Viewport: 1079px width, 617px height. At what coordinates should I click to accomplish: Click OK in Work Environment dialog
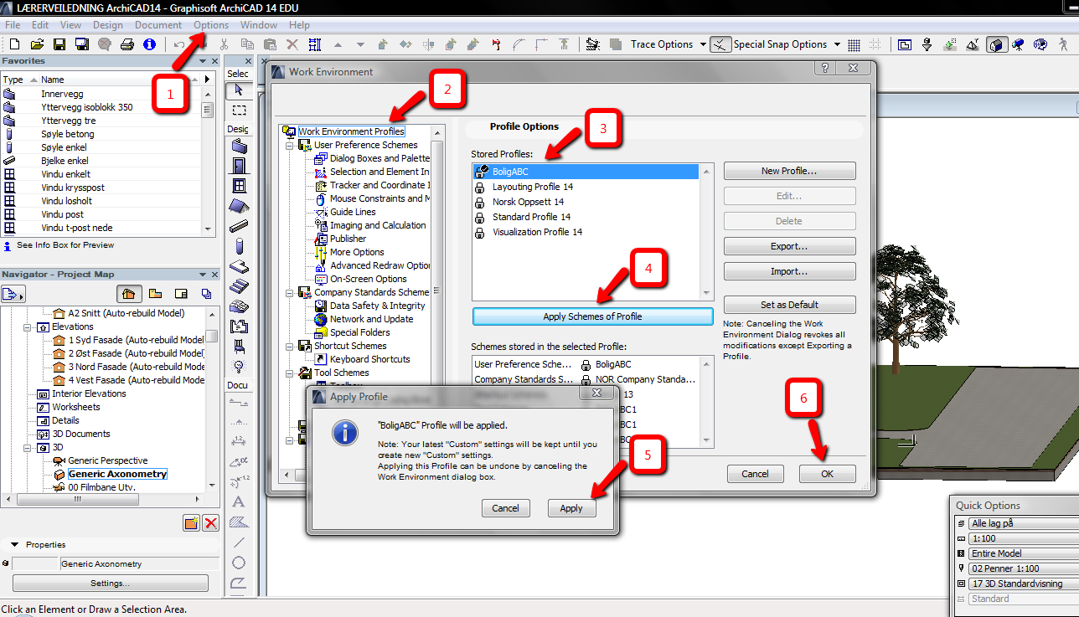coord(827,474)
